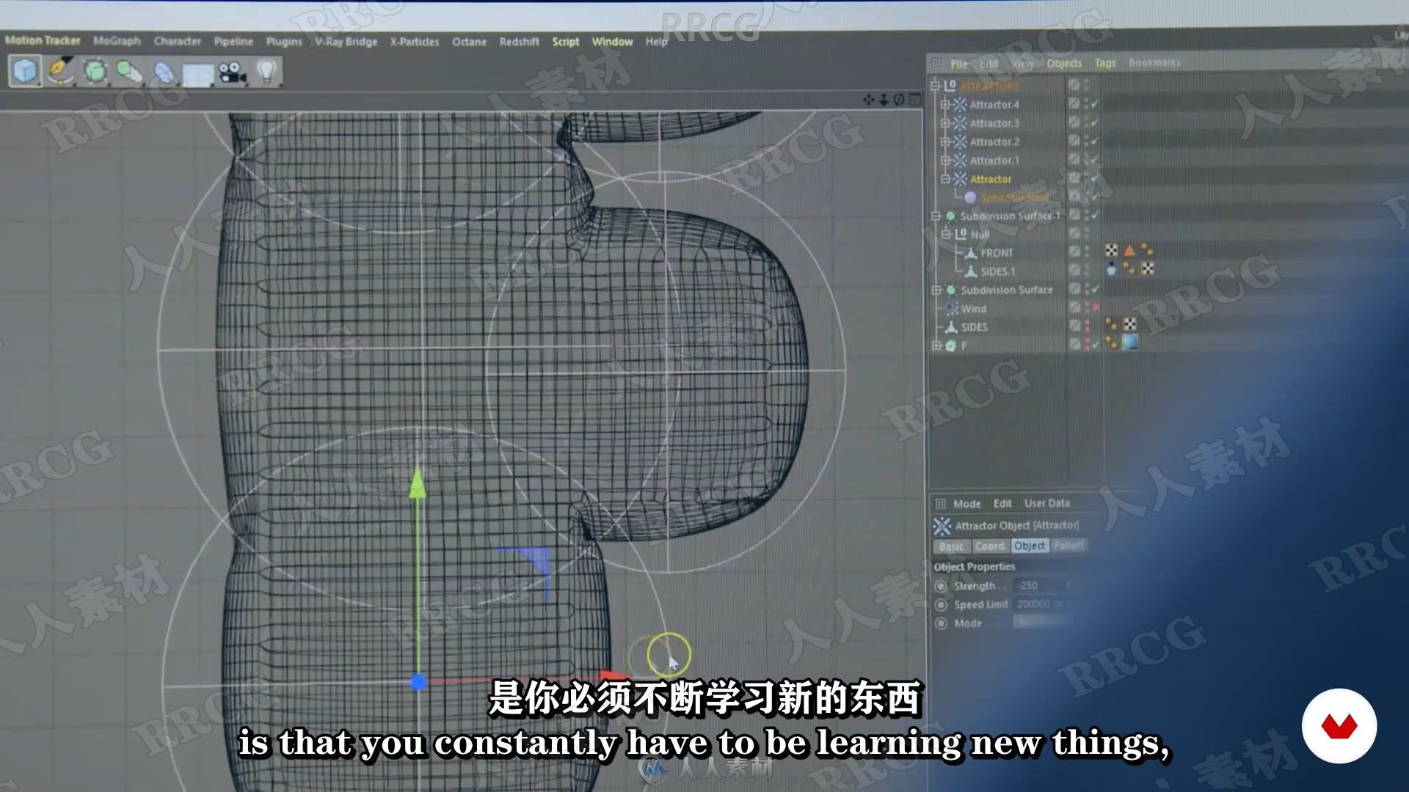Open the Extrude generator icon
1409x792 pixels.
tap(129, 71)
